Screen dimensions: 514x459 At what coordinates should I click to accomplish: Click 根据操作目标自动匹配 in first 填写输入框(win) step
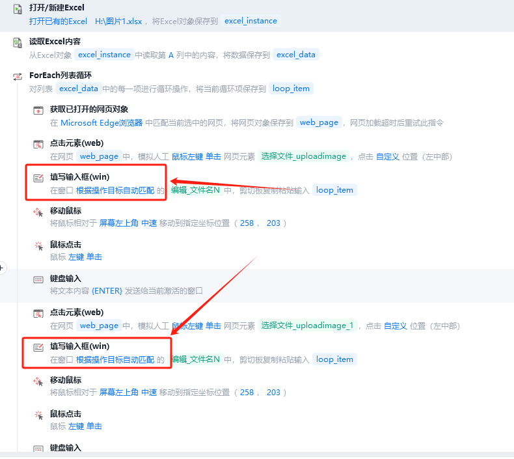115,191
